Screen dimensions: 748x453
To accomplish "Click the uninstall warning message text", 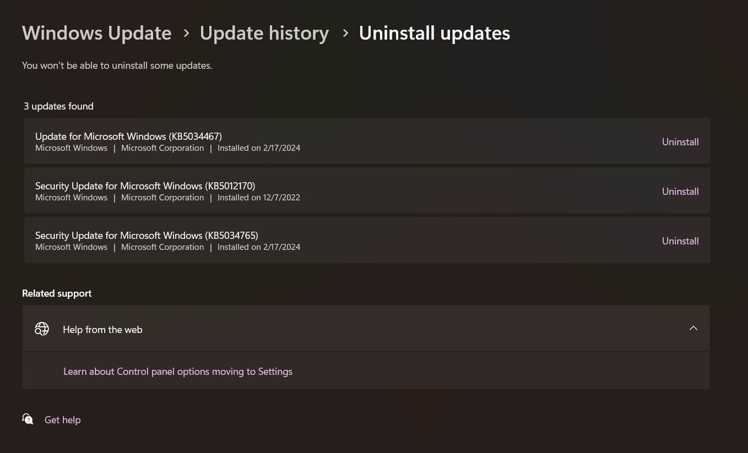I will [117, 65].
